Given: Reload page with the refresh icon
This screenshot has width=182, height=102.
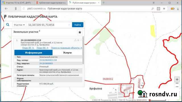Looking at the screenshot, I should tap(24, 9).
